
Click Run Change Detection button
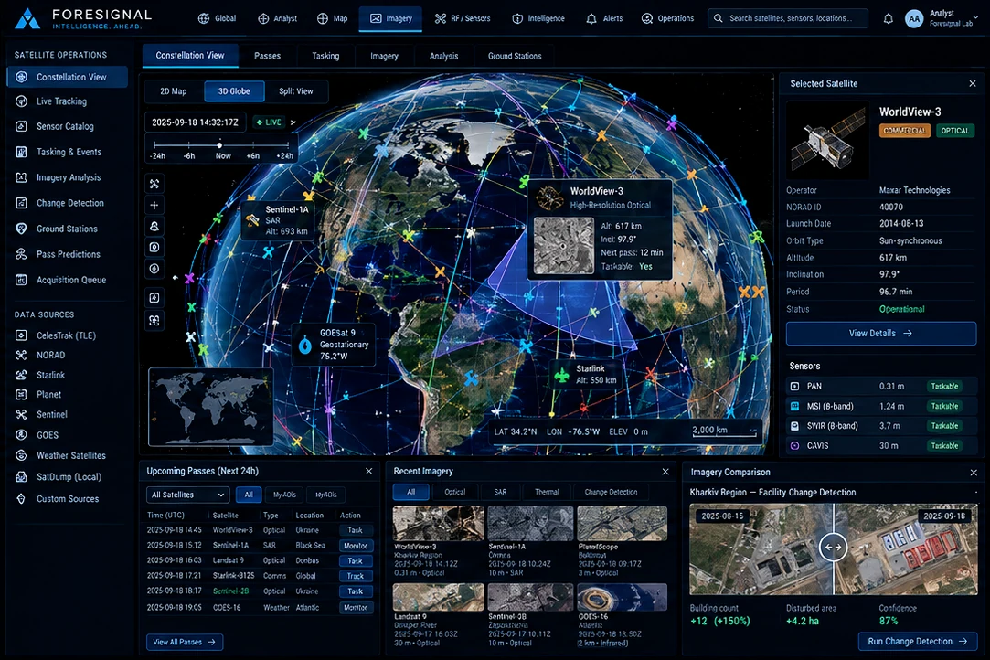click(x=918, y=641)
